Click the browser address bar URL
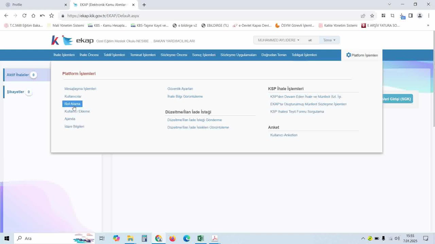 (103, 16)
